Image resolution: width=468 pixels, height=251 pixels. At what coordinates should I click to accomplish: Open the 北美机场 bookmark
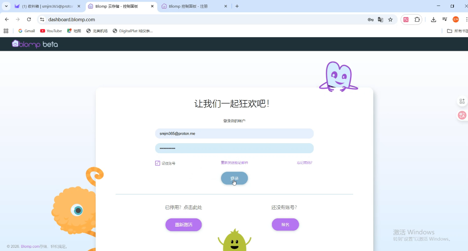click(x=97, y=31)
